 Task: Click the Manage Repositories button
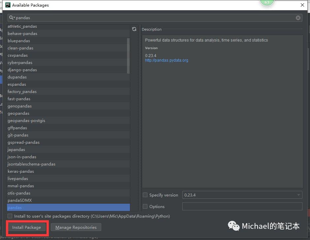click(x=76, y=227)
